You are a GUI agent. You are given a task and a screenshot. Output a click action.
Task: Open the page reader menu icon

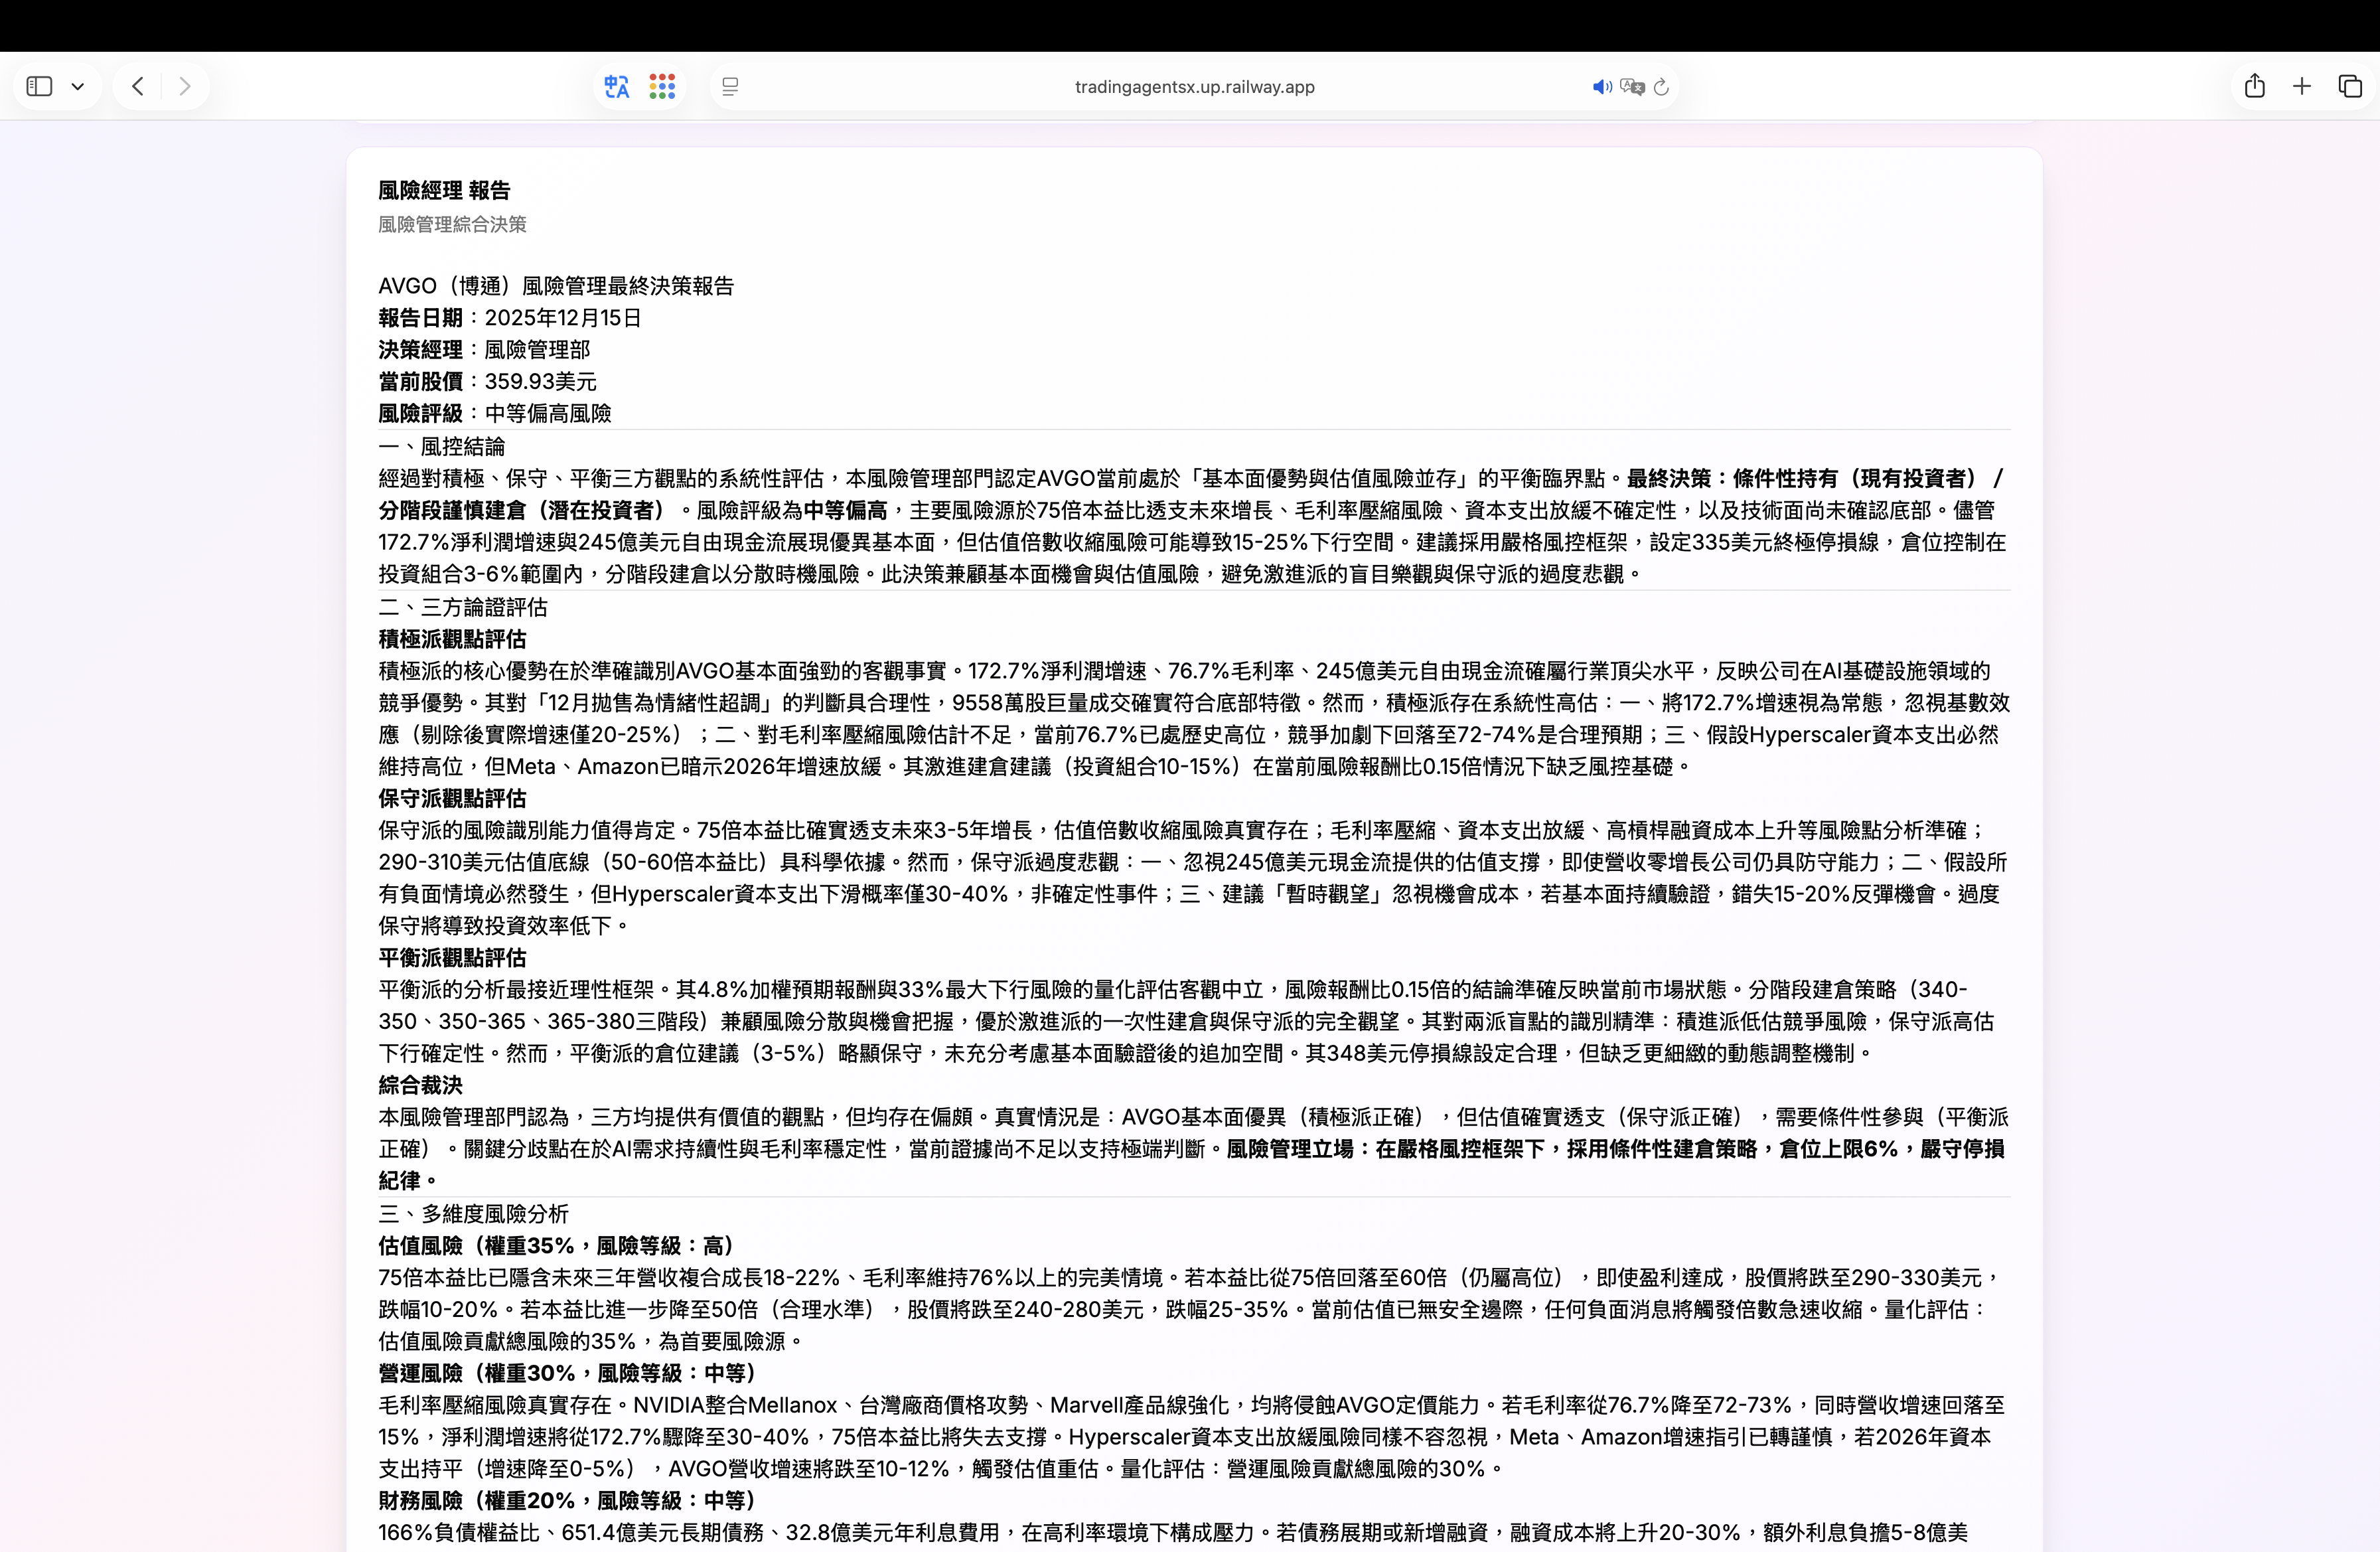tap(730, 87)
